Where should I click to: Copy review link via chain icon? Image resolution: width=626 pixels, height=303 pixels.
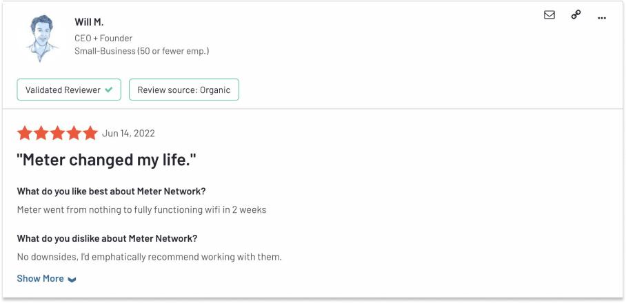(576, 15)
